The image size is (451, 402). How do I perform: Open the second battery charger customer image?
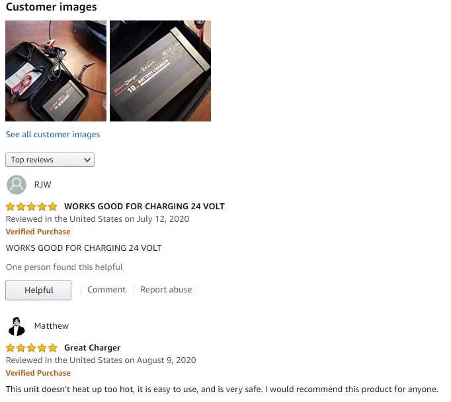(160, 71)
